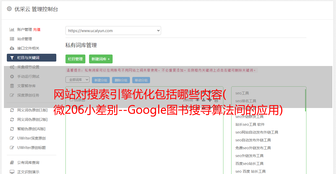Add keywords to 伪原创 library with plus icon
The width and height of the screenshot is (336, 174).
click(210, 100)
